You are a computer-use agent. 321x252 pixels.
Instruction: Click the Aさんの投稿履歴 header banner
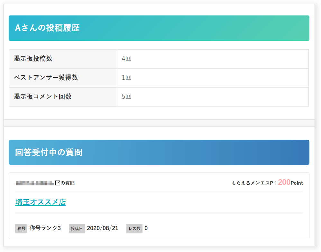click(x=159, y=28)
